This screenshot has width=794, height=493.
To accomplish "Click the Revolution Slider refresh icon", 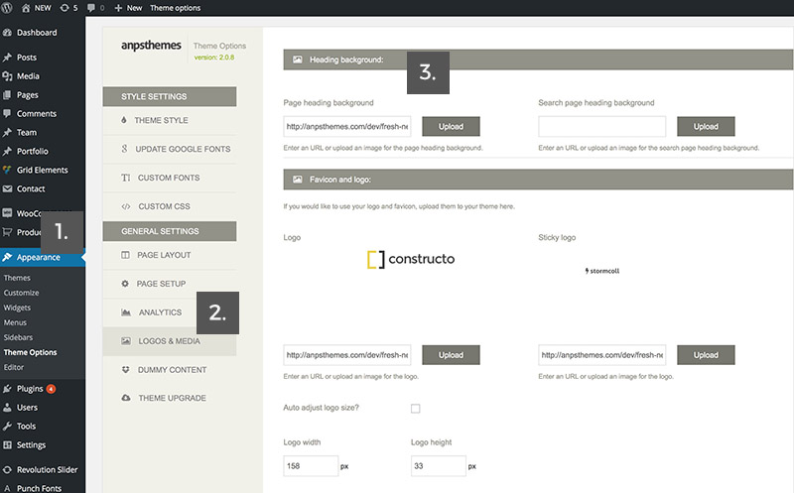I will tap(7, 470).
